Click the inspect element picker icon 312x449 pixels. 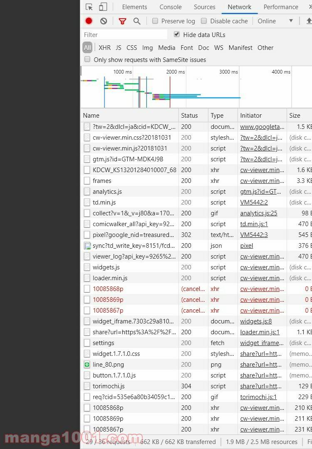point(89,7)
